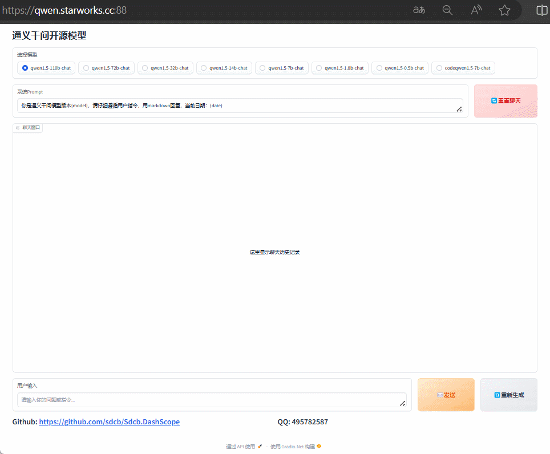Click the read aloud icon in browser toolbar

(476, 10)
